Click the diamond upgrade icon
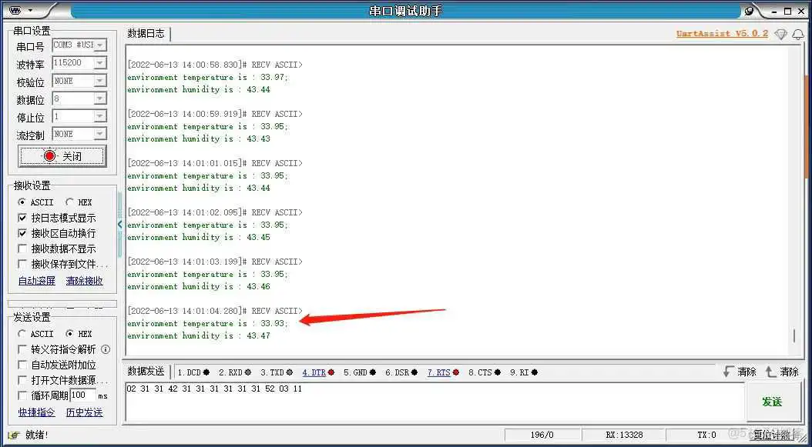The width and height of the screenshot is (812, 447). pos(780,34)
